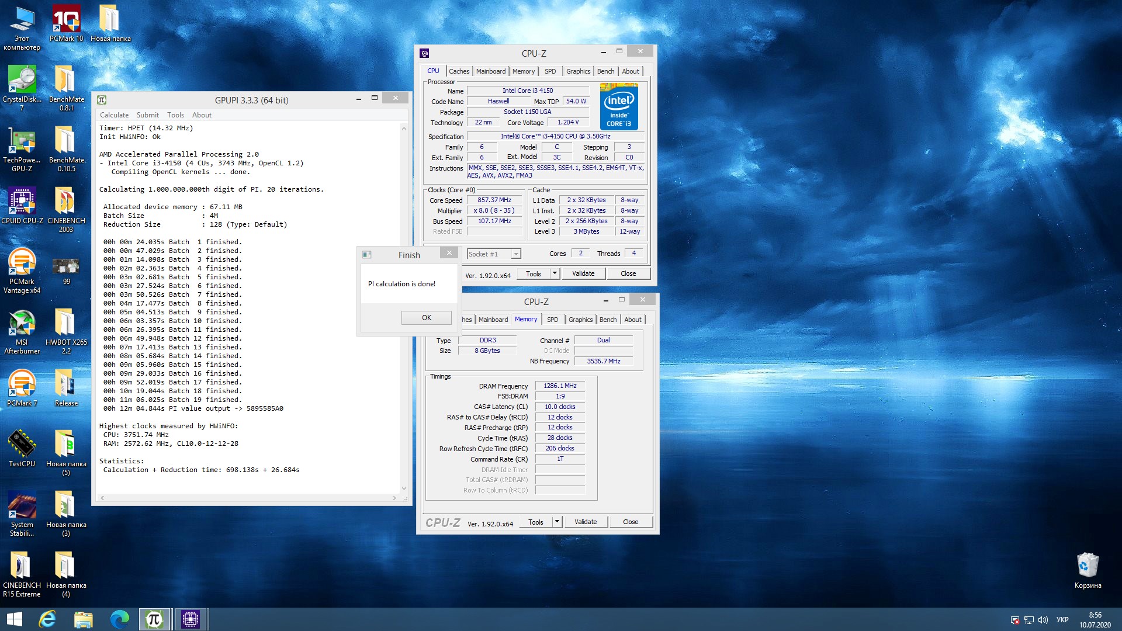
Task: Click Validate in the upper CPU-Z window
Action: pos(583,273)
